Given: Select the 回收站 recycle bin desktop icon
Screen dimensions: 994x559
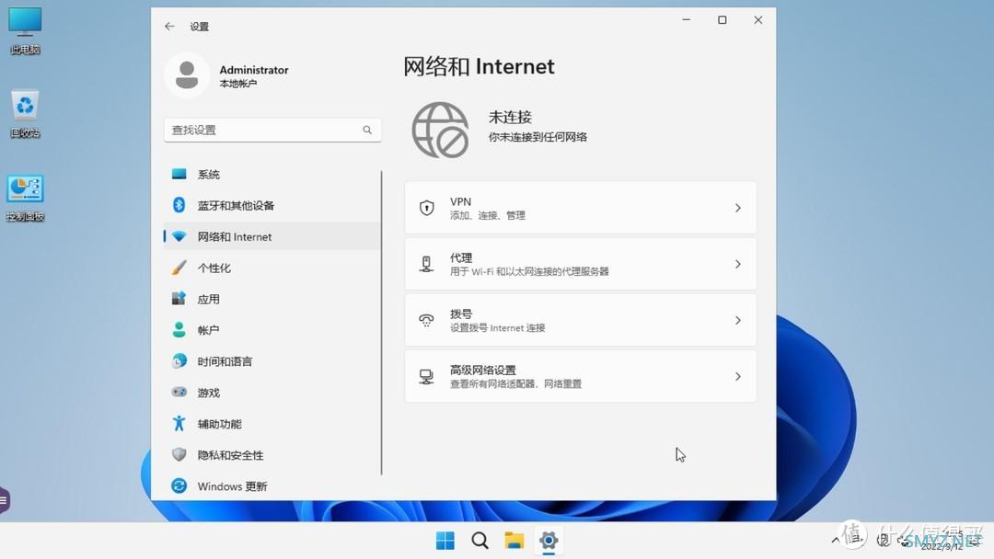Looking at the screenshot, I should point(26,114).
